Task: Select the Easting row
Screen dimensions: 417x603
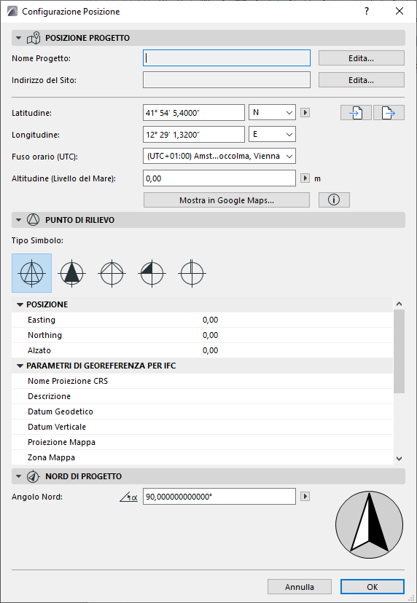Action: [202, 320]
